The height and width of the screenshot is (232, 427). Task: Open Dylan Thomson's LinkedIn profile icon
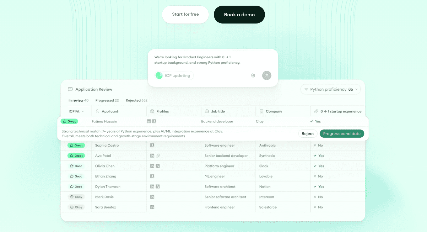tap(152, 187)
